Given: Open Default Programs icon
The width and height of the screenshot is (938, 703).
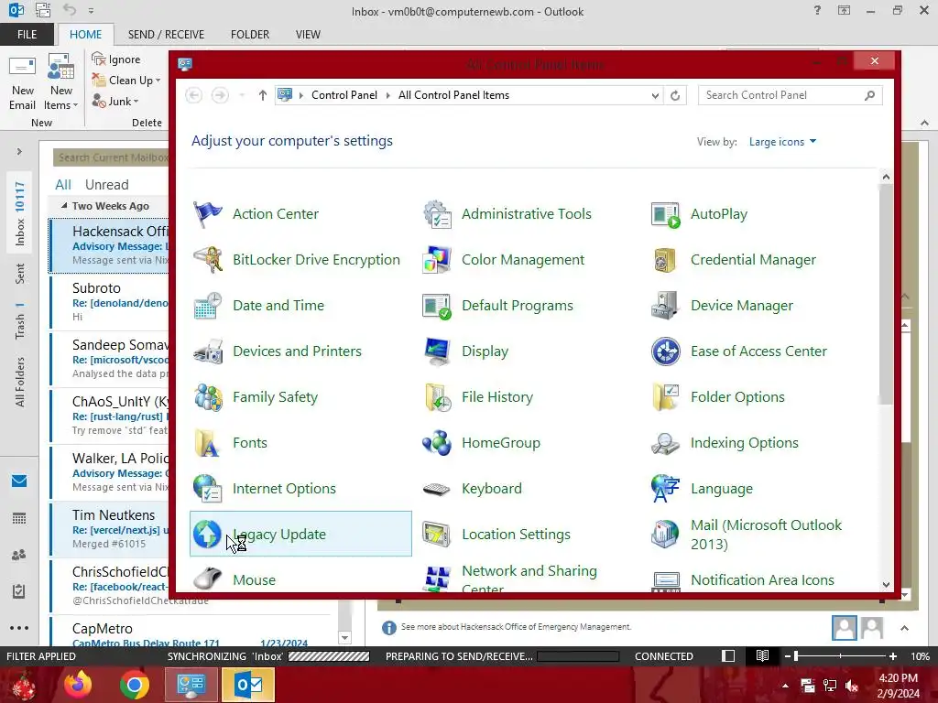Looking at the screenshot, I should (437, 306).
